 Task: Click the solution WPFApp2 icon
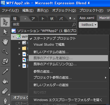tap(13, 31)
